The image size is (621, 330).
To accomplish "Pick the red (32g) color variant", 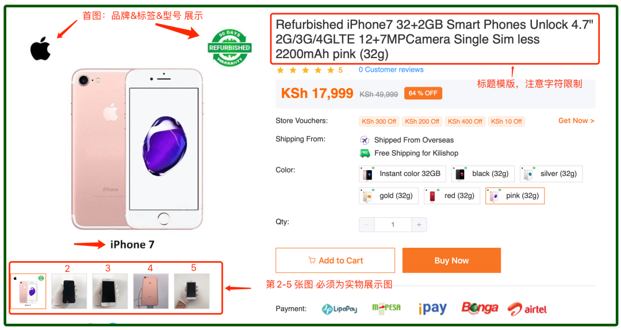I will [x=452, y=195].
